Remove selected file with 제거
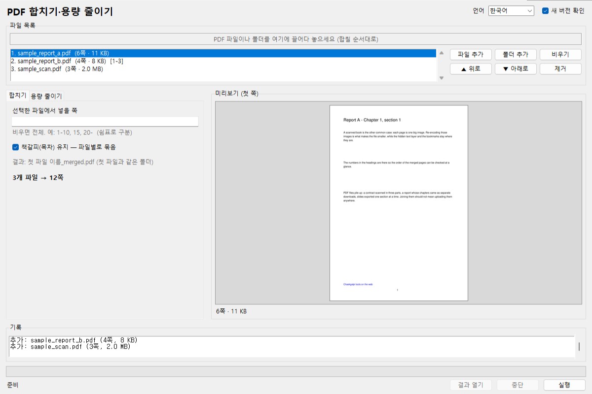This screenshot has height=394, width=592. [x=560, y=69]
